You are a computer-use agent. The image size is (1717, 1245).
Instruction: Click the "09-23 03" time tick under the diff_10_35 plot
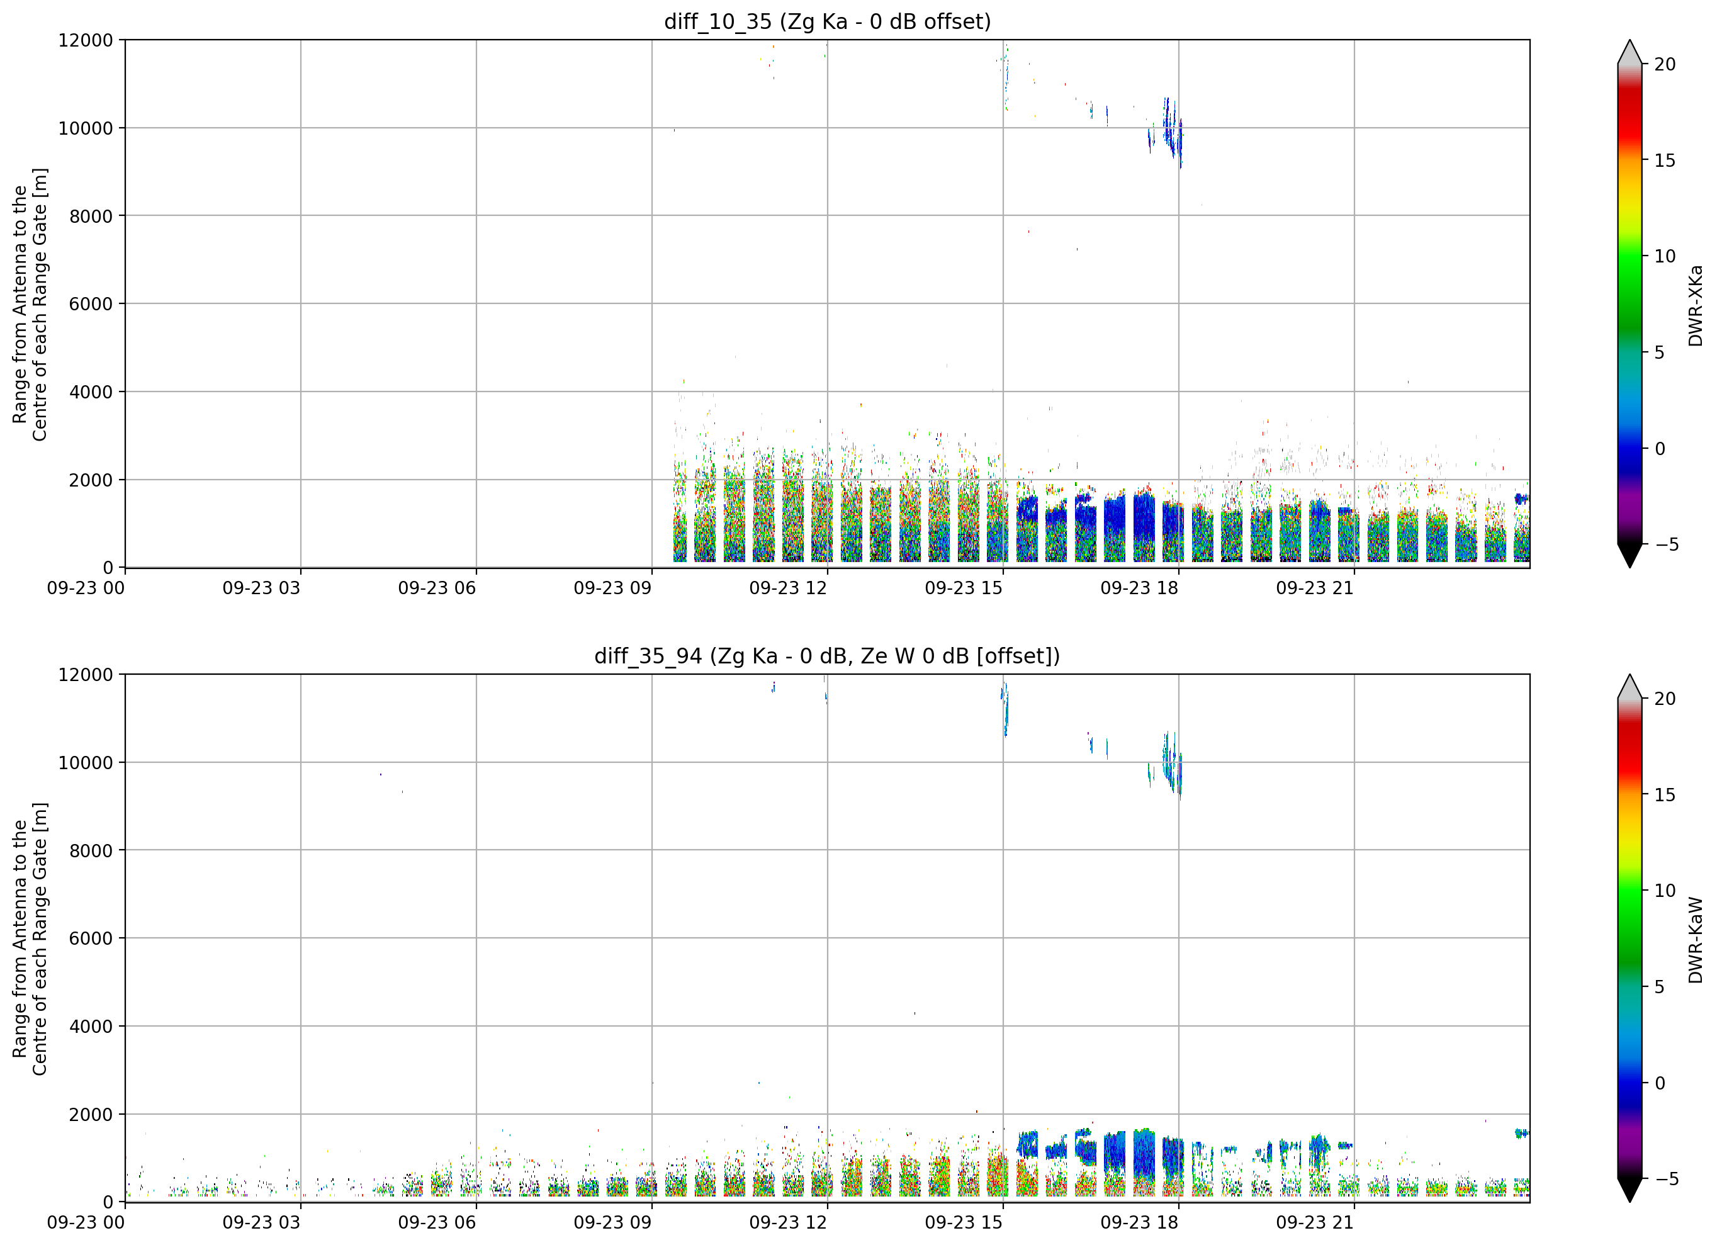click(x=261, y=589)
